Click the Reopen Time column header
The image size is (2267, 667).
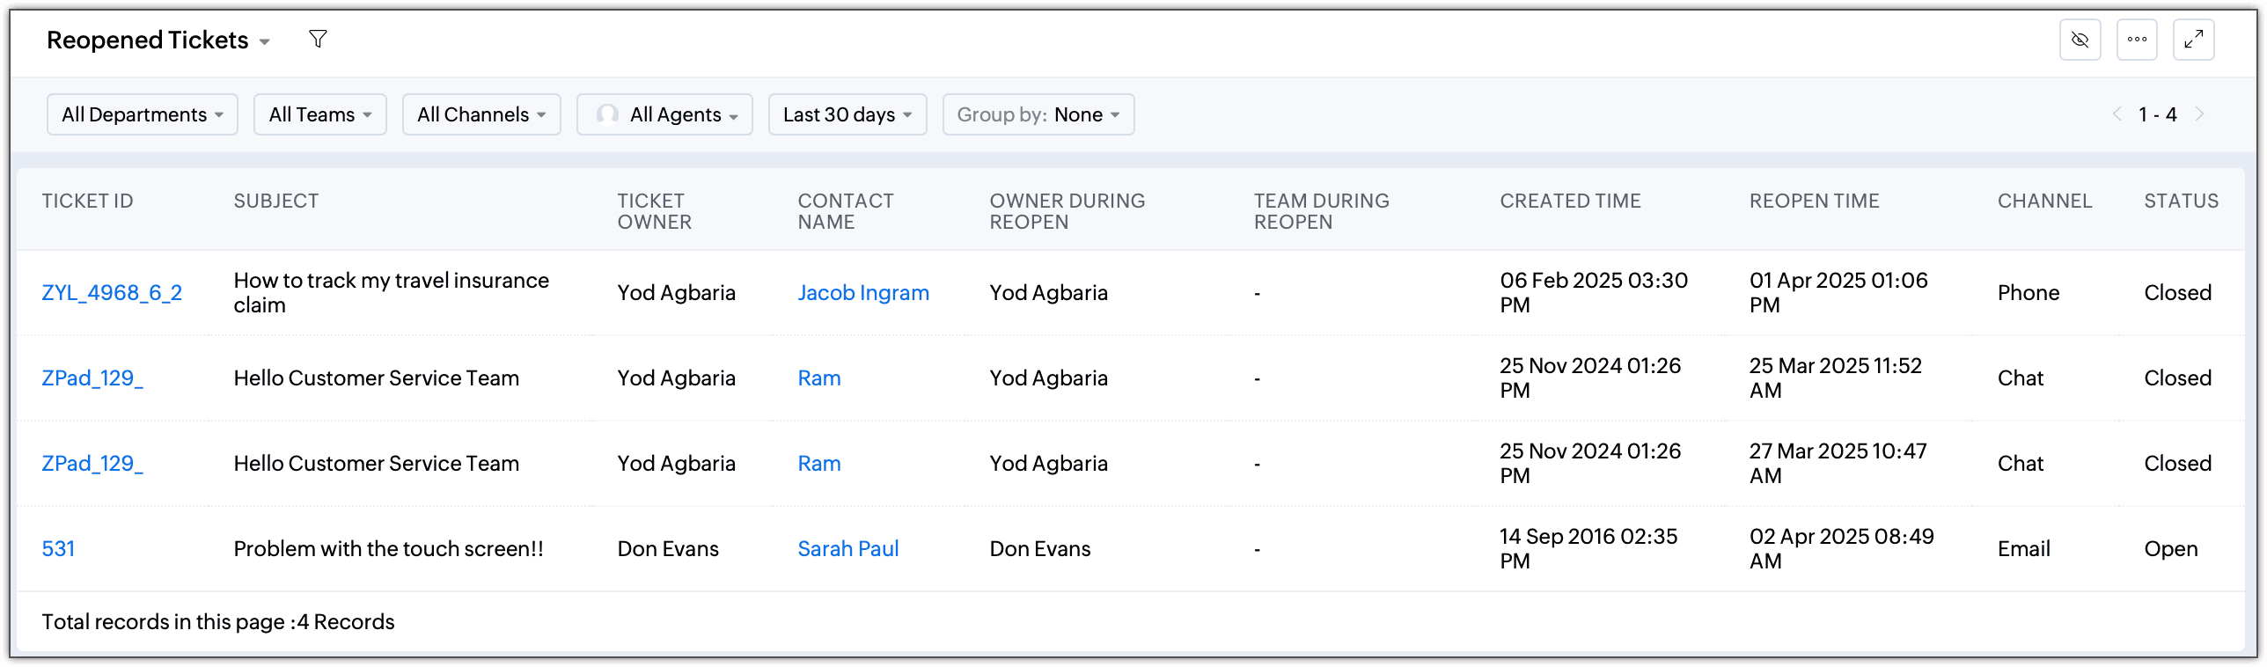click(x=1814, y=202)
